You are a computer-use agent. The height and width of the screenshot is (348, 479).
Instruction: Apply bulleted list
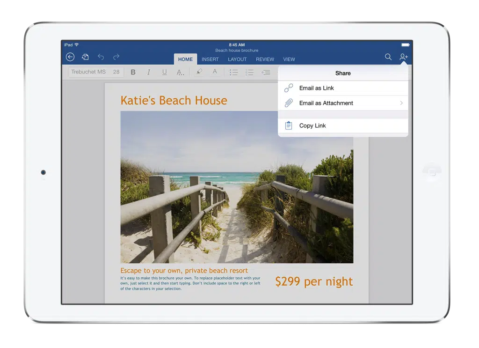[x=234, y=72]
